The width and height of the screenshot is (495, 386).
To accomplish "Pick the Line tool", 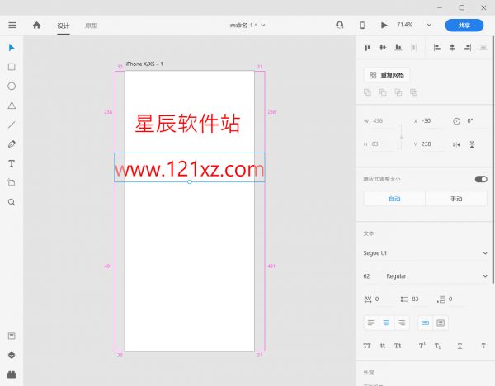I will [x=12, y=125].
